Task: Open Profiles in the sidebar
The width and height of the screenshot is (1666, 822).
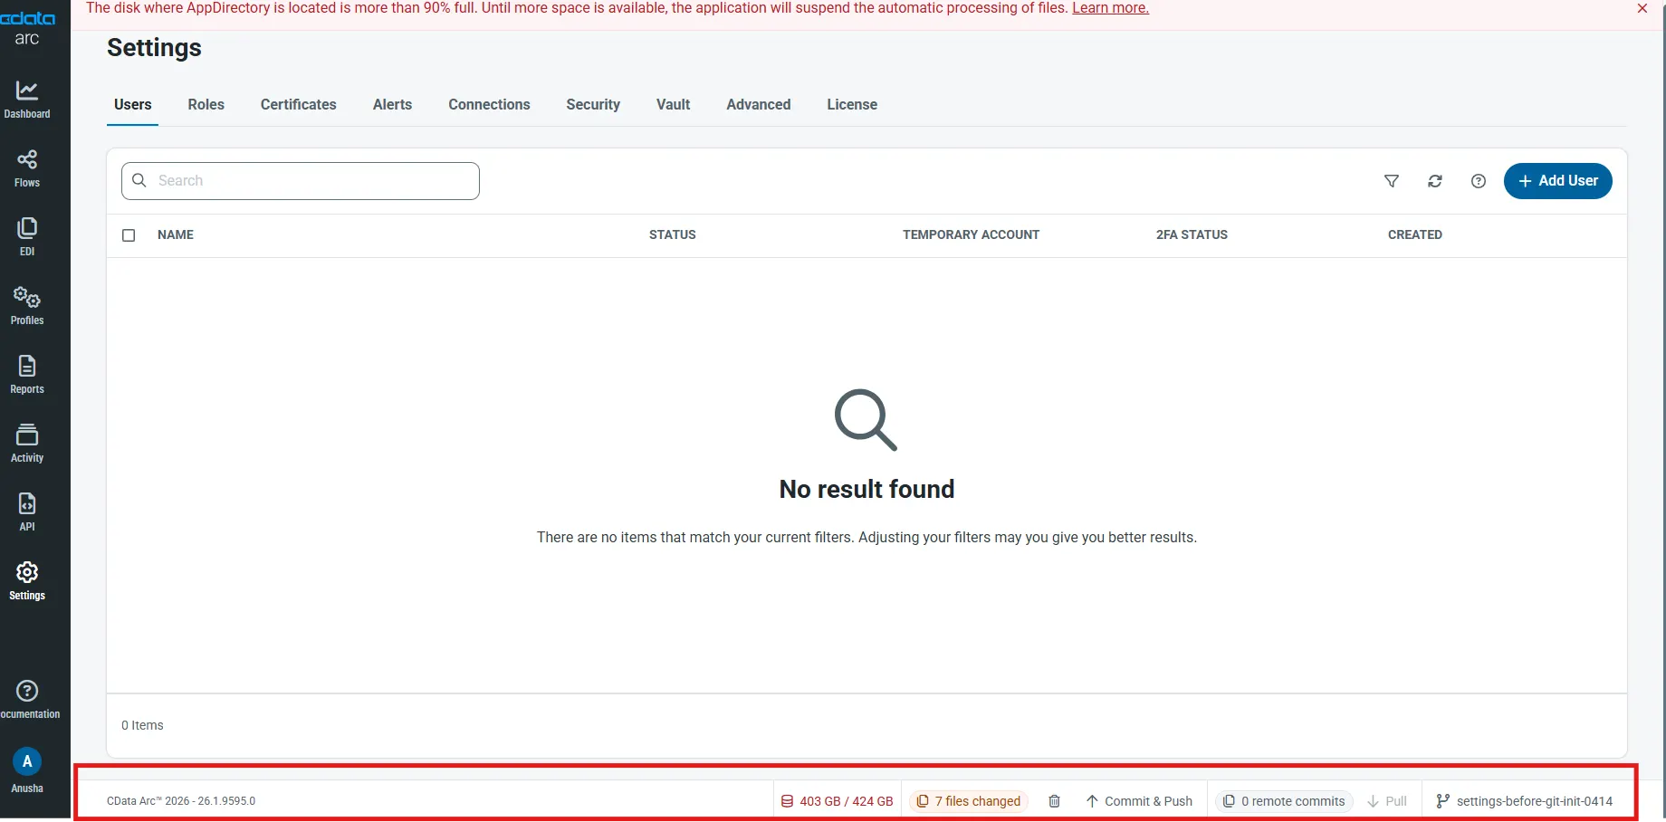Action: (x=27, y=306)
